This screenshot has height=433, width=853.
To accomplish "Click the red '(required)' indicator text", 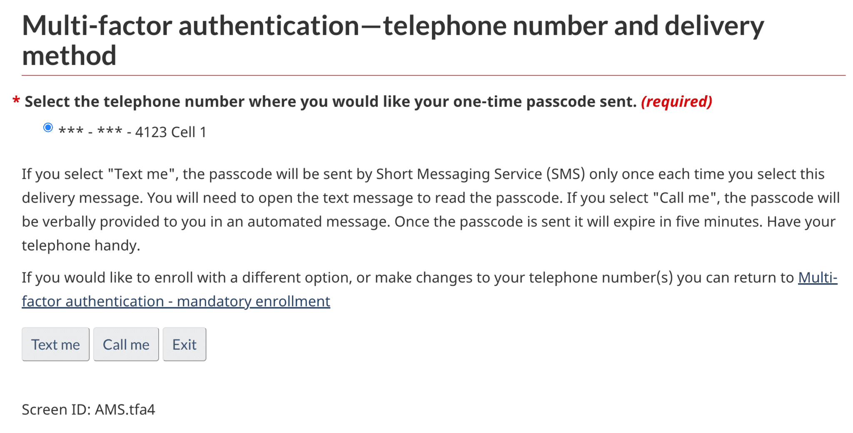I will (x=676, y=102).
